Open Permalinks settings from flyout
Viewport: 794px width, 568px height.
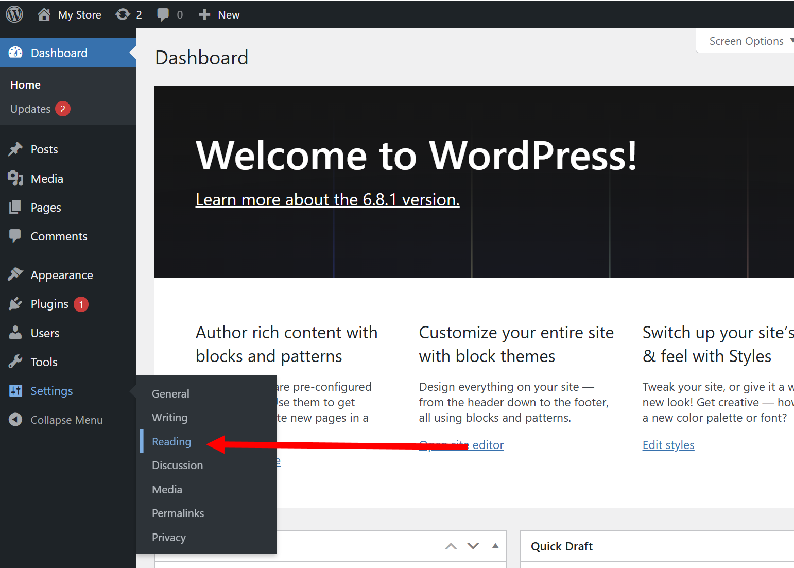click(x=178, y=513)
